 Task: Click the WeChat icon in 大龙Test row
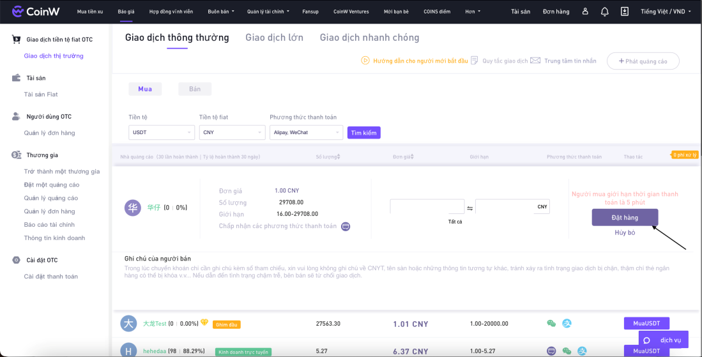(x=551, y=323)
